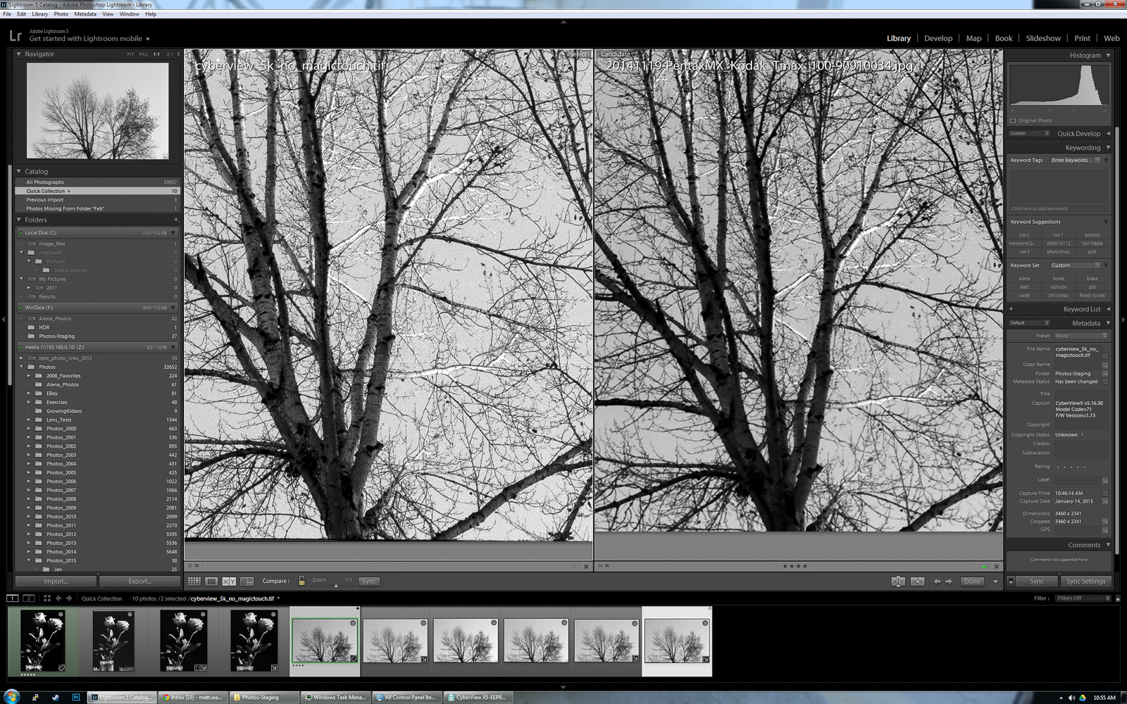
Task: Open the Metadata preset Default dropdown
Action: pos(1028,322)
